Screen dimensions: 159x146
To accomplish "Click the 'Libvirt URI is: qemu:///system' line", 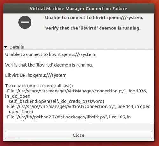I will coord(36,75).
